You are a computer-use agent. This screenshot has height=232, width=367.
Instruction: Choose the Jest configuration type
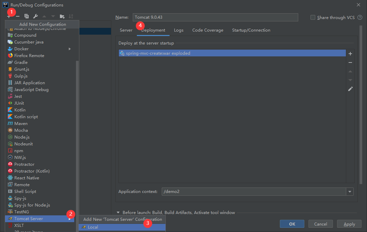[40, 96]
